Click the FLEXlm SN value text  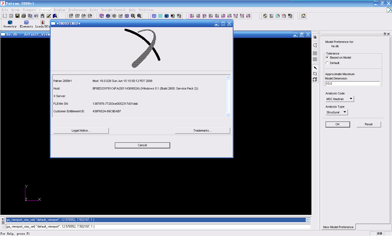pos(115,104)
